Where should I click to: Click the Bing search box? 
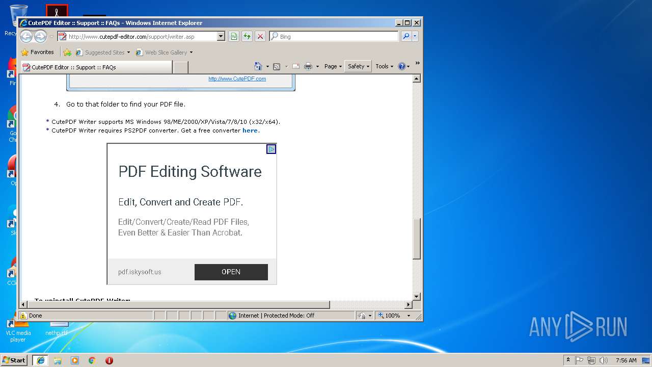pos(334,37)
